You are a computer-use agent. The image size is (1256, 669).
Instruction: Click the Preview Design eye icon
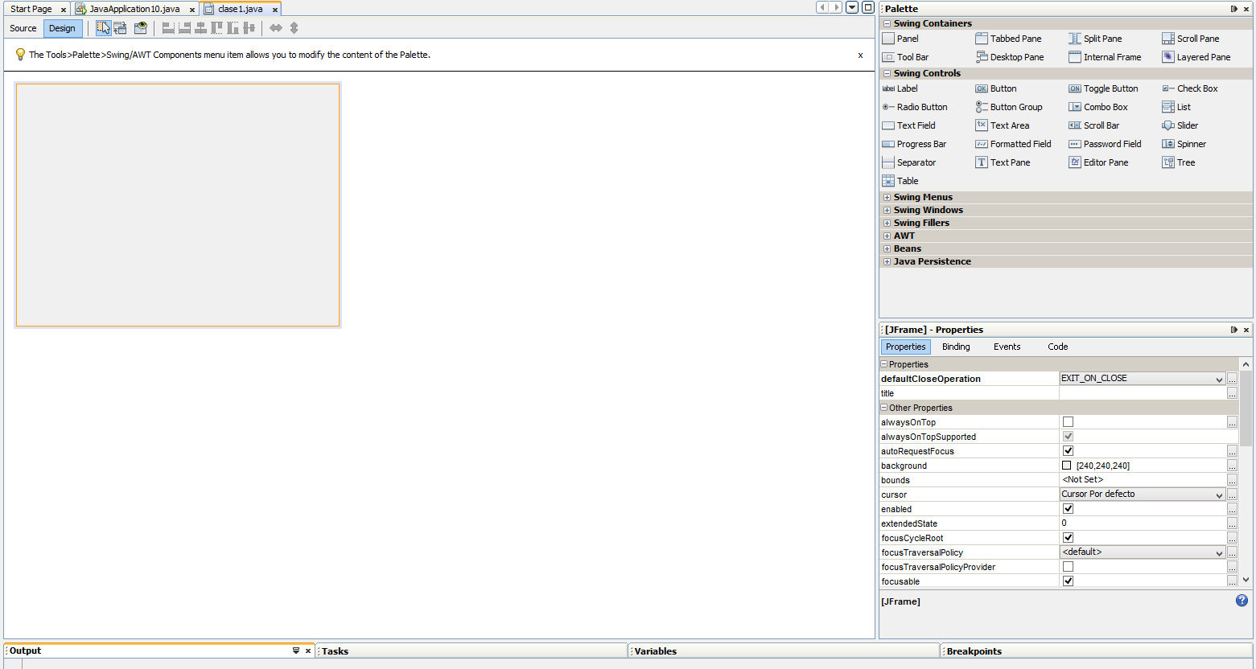coord(141,28)
